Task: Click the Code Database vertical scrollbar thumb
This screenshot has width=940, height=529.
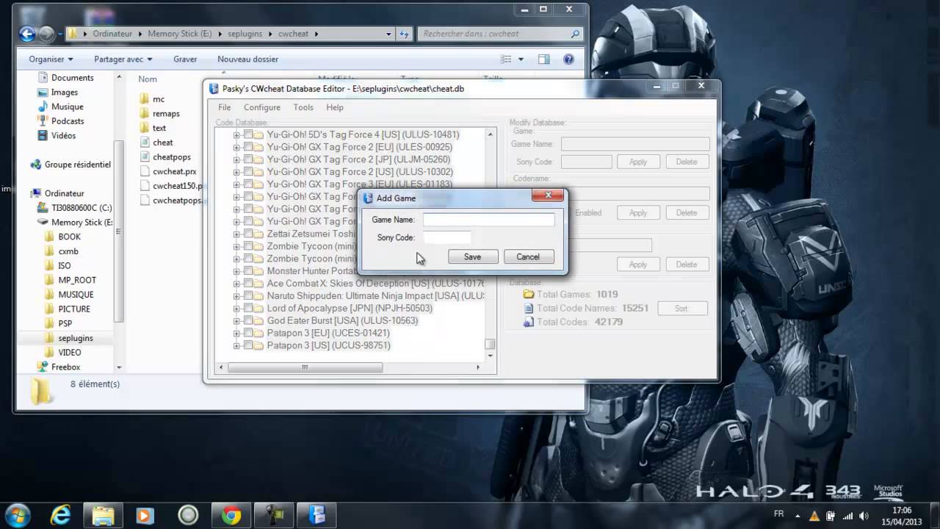Action: pos(490,344)
